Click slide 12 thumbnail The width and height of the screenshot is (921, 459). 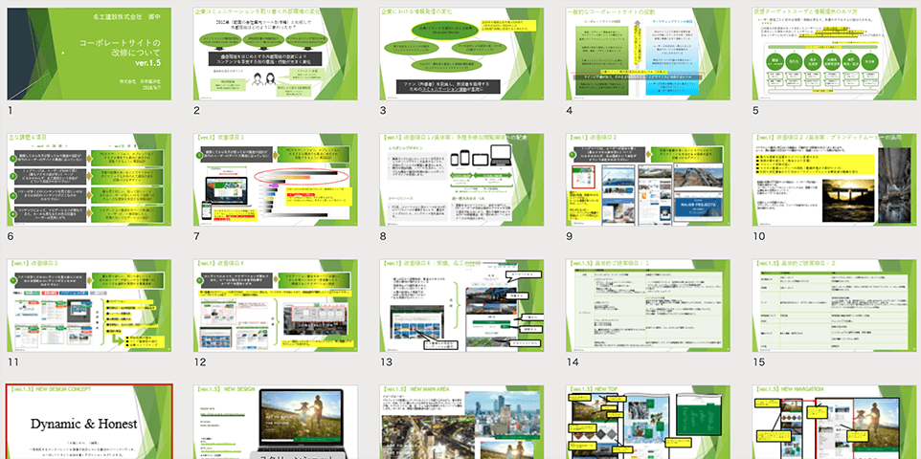point(274,306)
